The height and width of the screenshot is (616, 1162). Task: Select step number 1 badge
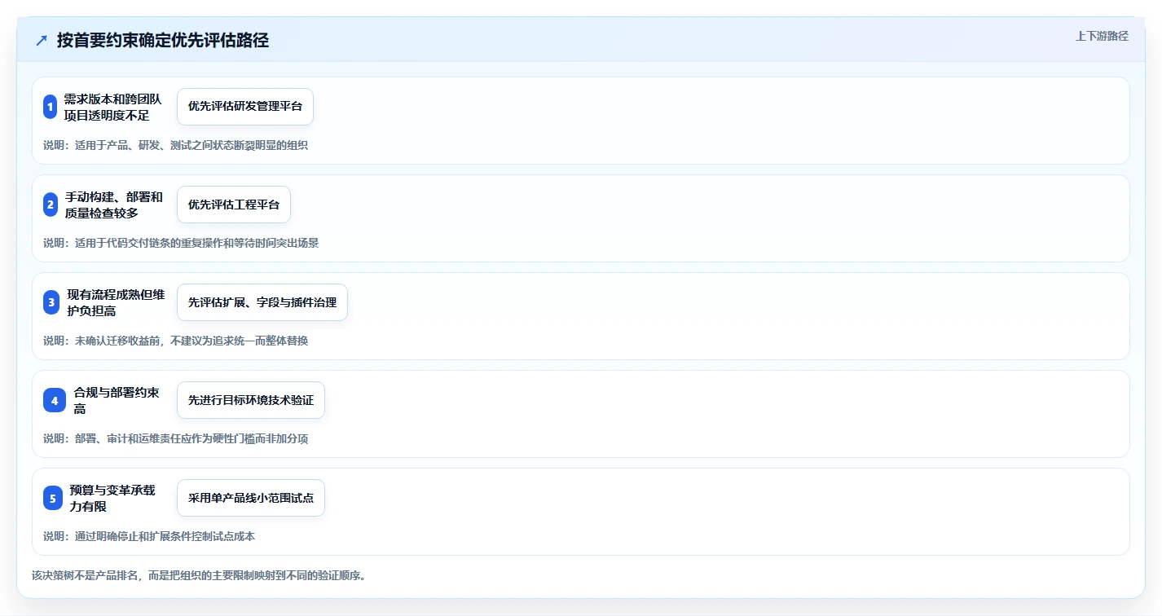tap(50, 107)
